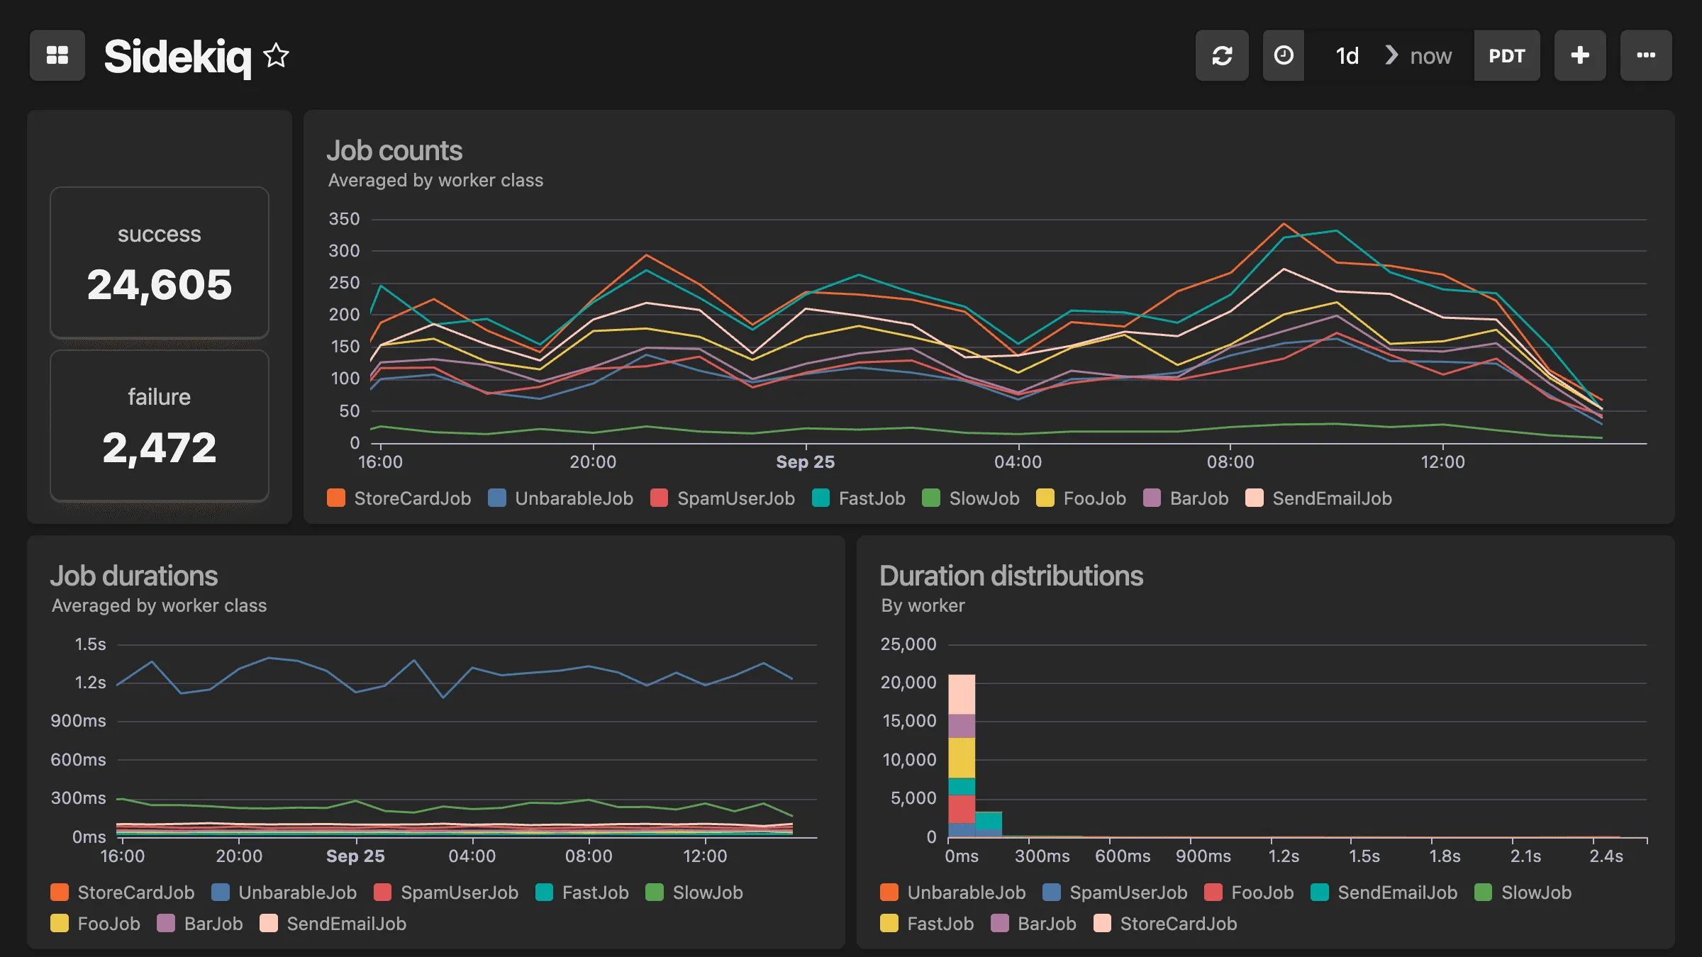
Task: Change timezone via the PDT button
Action: pyautogui.click(x=1507, y=55)
